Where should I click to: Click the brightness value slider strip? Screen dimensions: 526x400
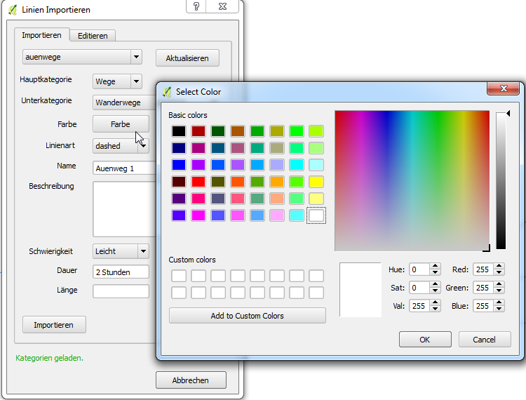501,180
